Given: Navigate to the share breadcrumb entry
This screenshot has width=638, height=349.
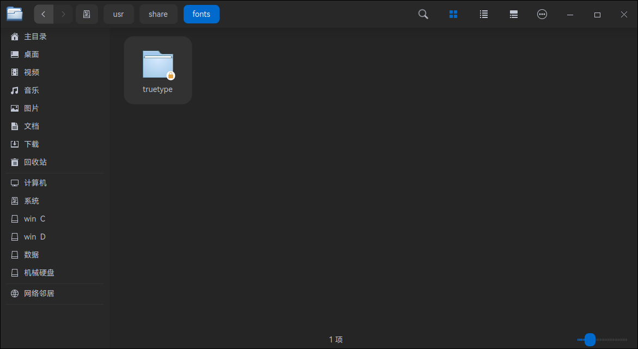Looking at the screenshot, I should point(158,14).
